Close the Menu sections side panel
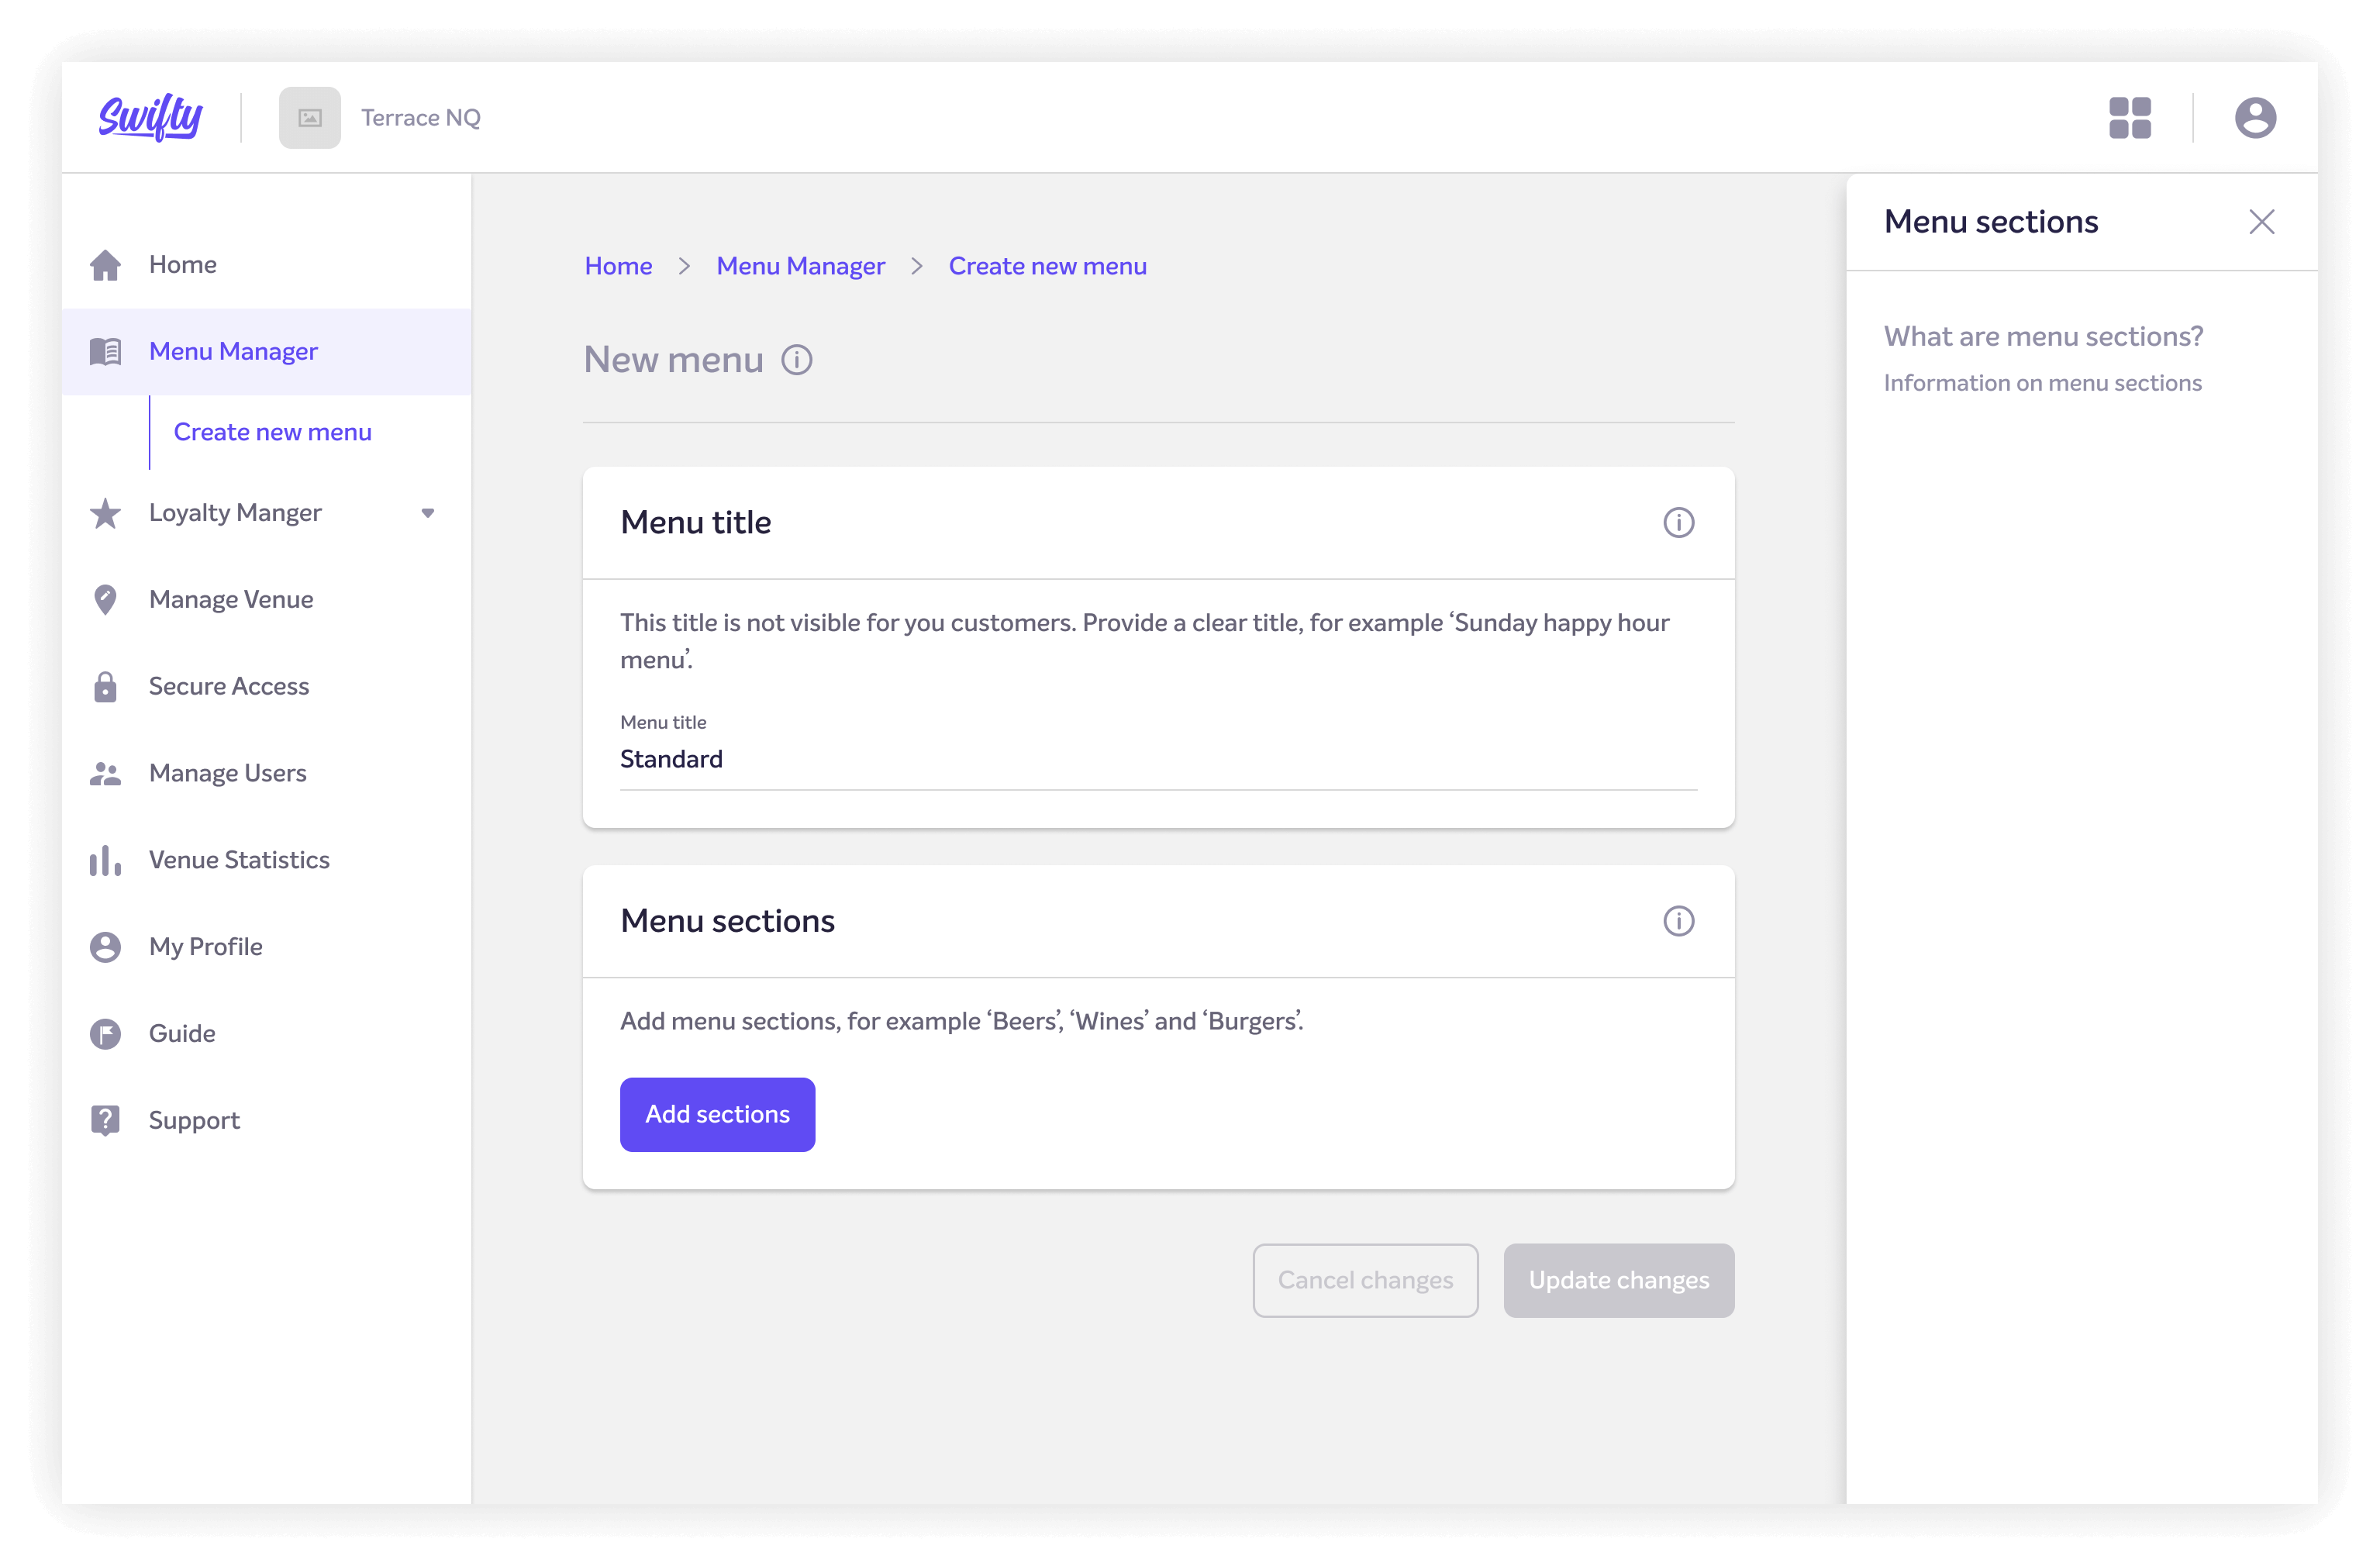This screenshot has width=2380, height=1566. [2261, 222]
